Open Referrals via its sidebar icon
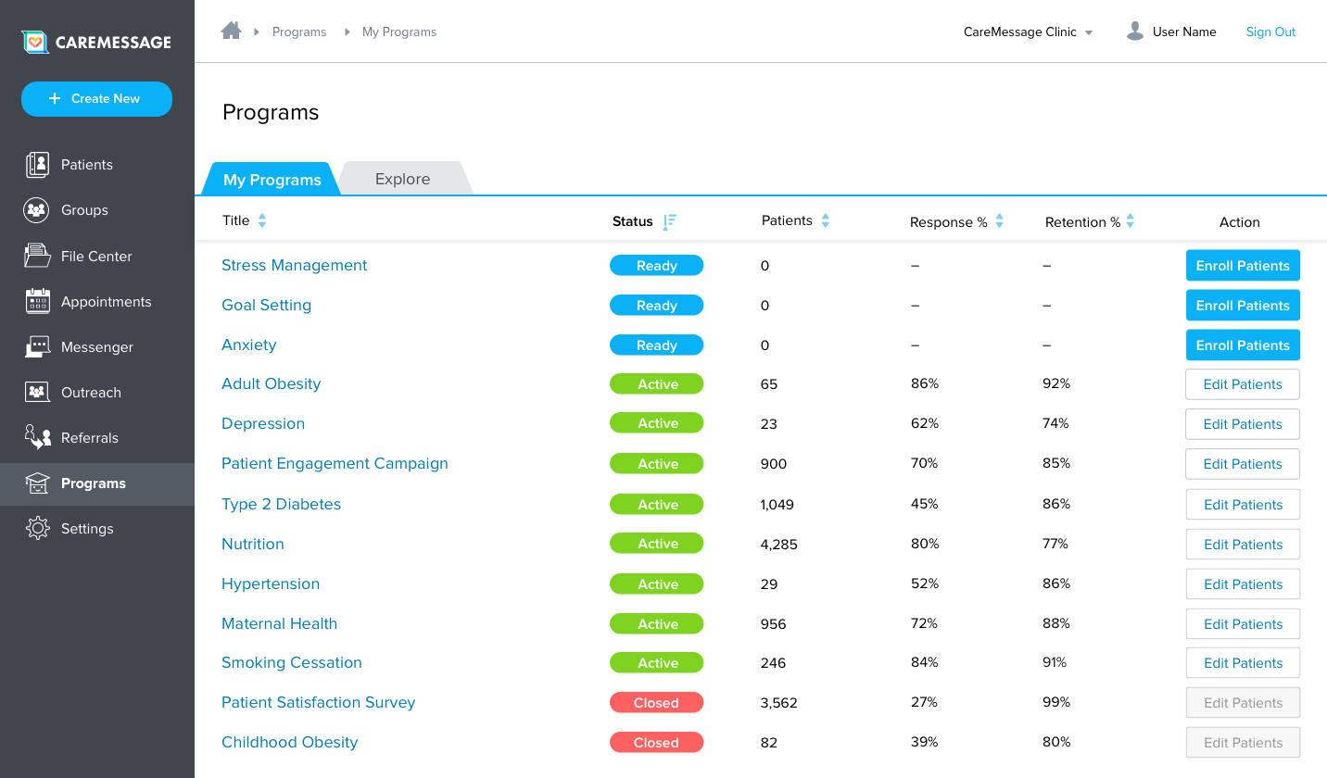The height and width of the screenshot is (778, 1327). tap(37, 437)
